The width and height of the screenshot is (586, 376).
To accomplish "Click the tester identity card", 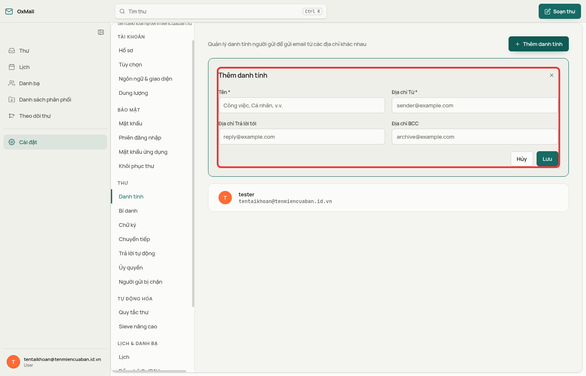I will (x=388, y=198).
